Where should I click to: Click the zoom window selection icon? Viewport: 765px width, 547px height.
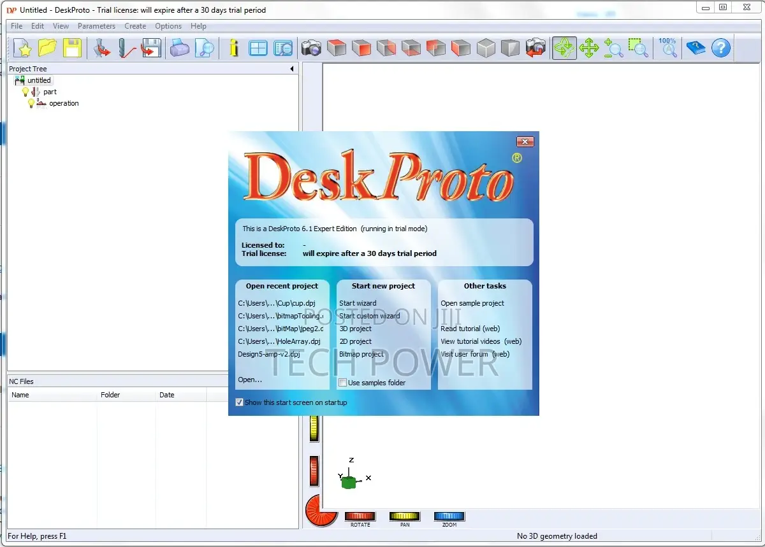tap(637, 48)
